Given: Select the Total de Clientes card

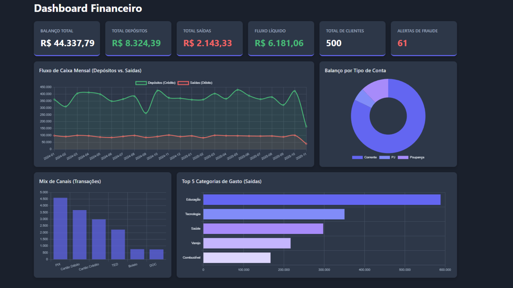Looking at the screenshot, I should click(352, 38).
